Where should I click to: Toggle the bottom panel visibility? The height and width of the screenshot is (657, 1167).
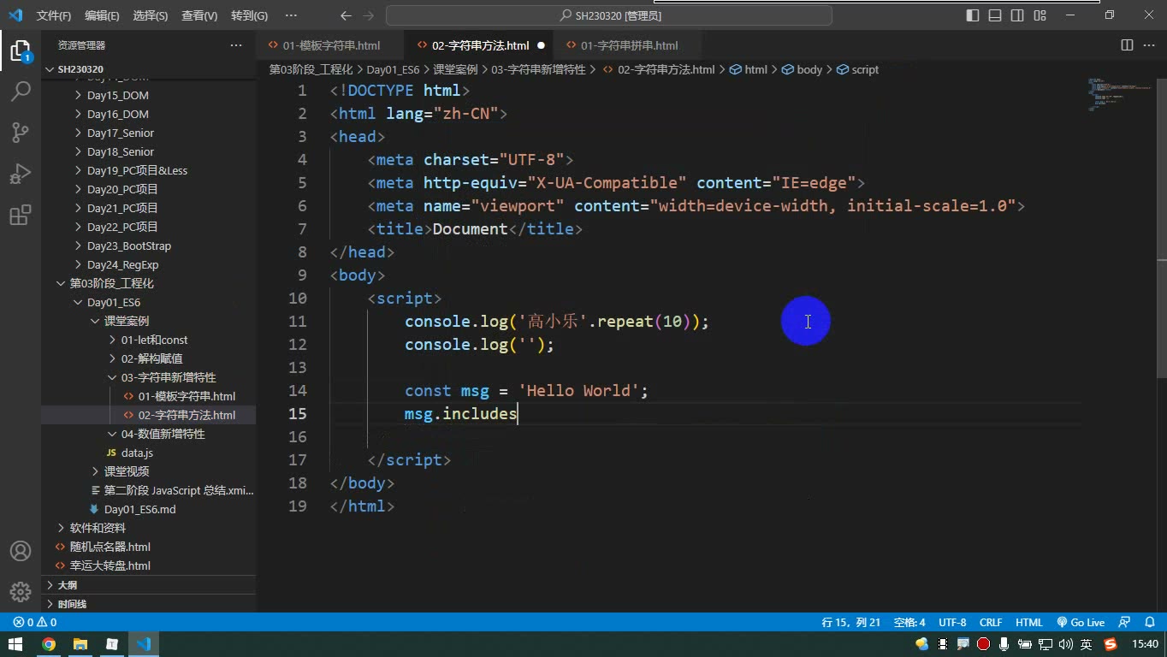[995, 15]
